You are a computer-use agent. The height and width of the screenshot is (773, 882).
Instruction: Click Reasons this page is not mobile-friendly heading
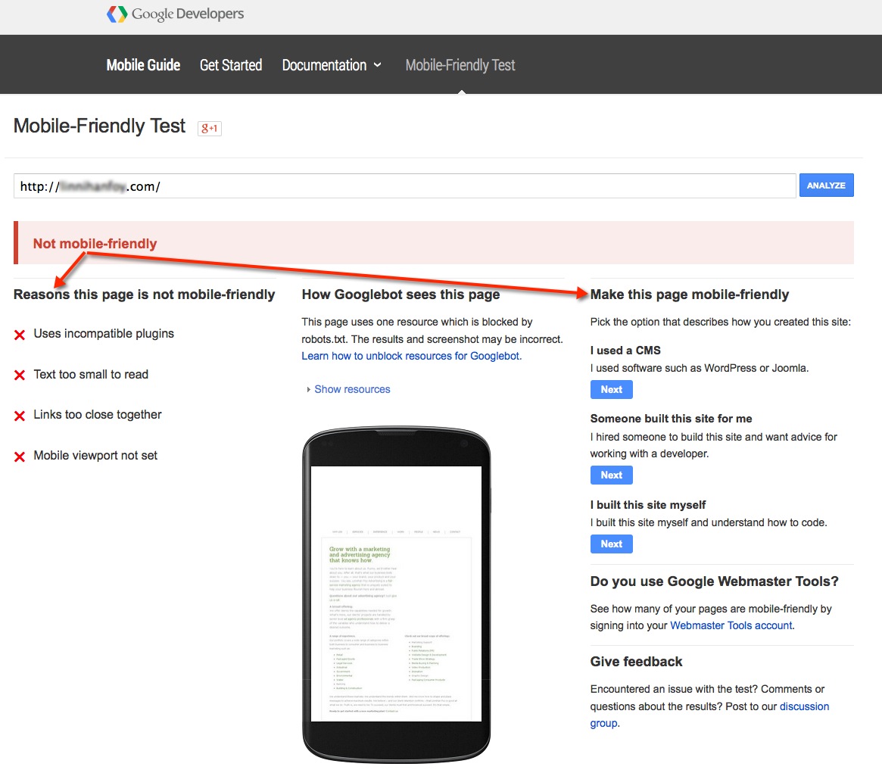(x=145, y=295)
